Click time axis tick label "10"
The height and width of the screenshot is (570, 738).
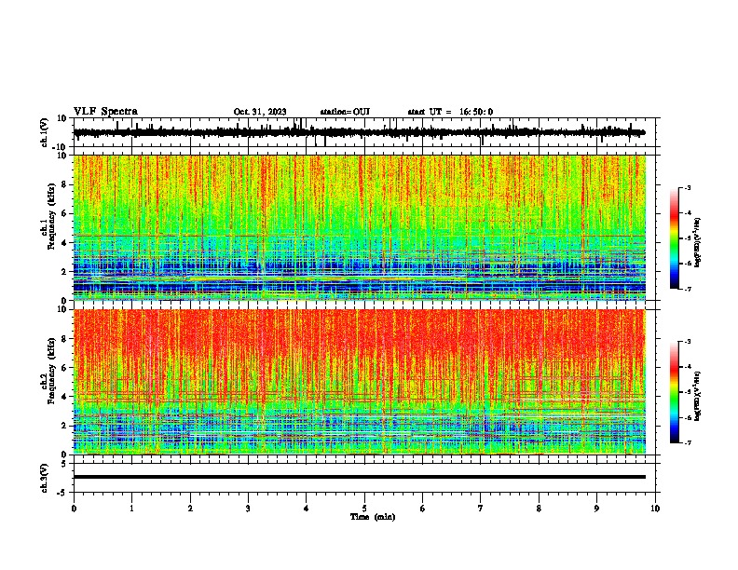[655, 509]
